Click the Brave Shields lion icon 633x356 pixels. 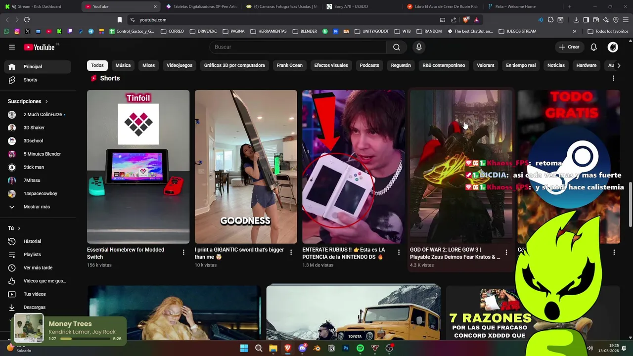click(x=466, y=20)
